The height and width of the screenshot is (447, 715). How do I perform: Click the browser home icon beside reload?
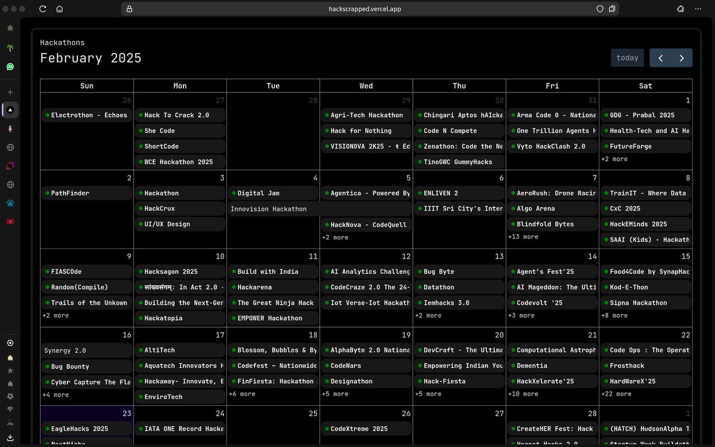[60, 9]
